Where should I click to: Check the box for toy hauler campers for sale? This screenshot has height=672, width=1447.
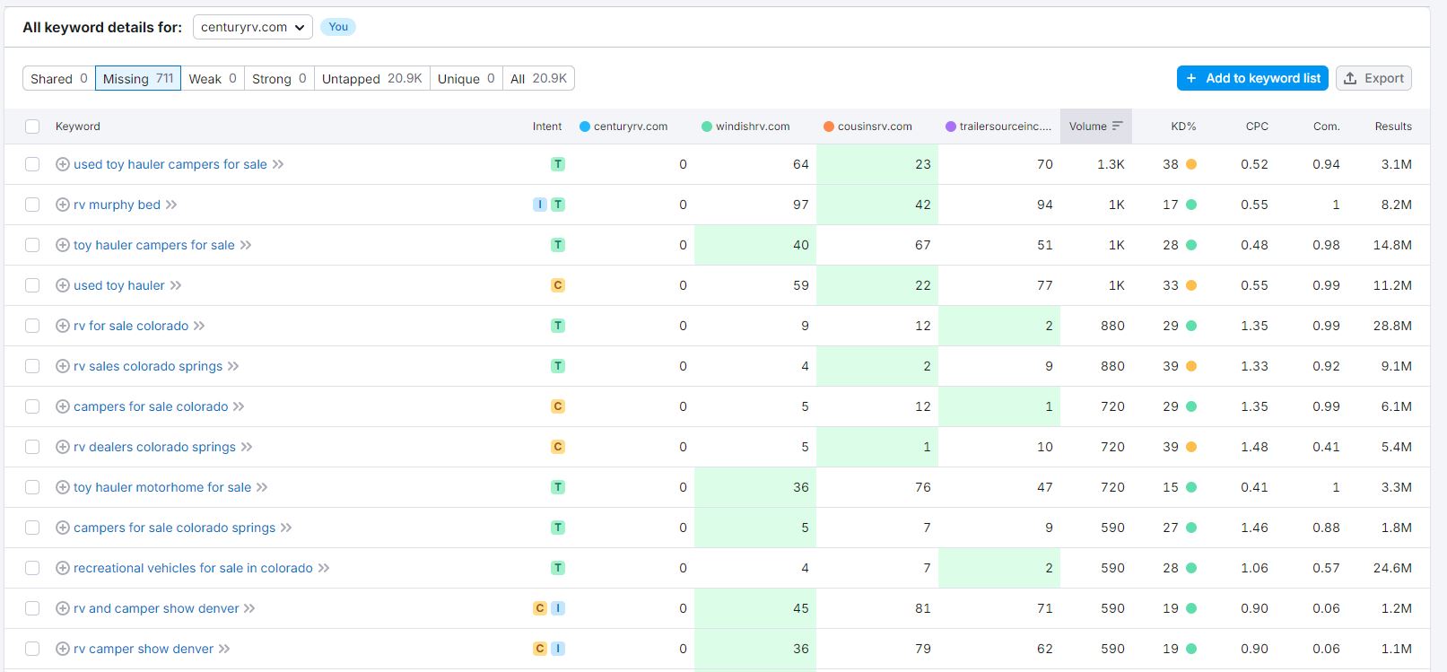(32, 245)
